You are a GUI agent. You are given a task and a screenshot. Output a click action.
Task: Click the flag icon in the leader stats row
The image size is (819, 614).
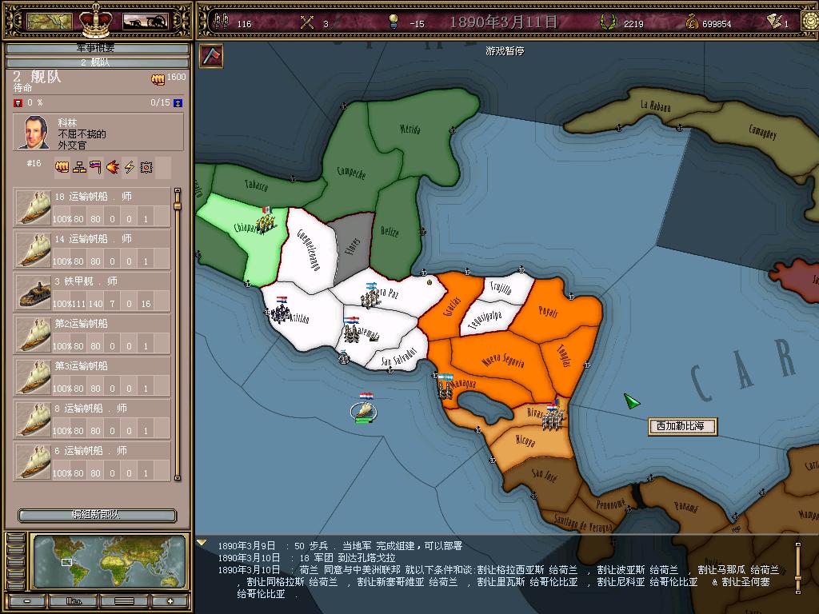click(x=96, y=166)
